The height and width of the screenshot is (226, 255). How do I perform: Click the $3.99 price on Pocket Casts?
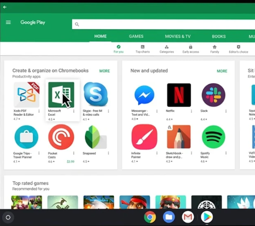70,162
